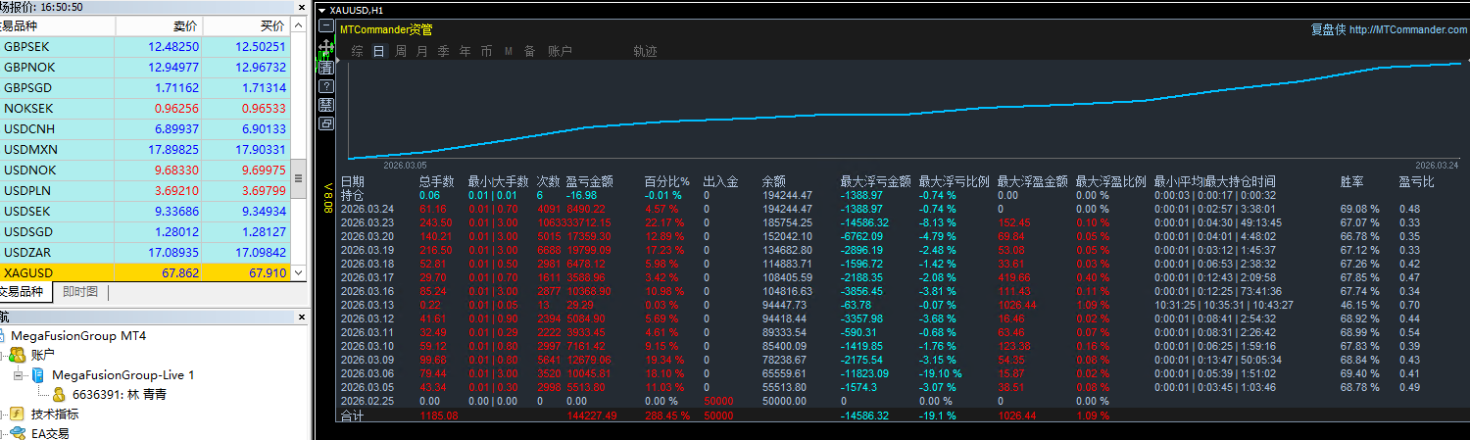This screenshot has width=1470, height=440.
Task: Switch to the 年 yearly tab
Action: (465, 51)
